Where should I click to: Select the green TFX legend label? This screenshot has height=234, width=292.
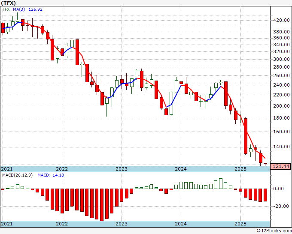coord(6,9)
